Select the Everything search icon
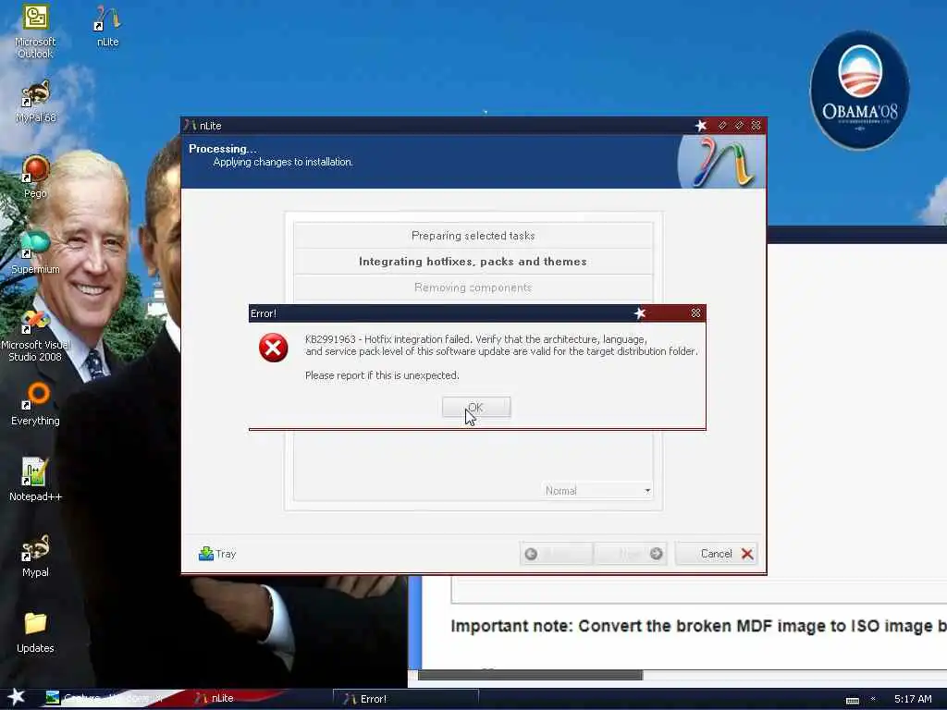Screen dimensions: 947x710 click(x=35, y=404)
